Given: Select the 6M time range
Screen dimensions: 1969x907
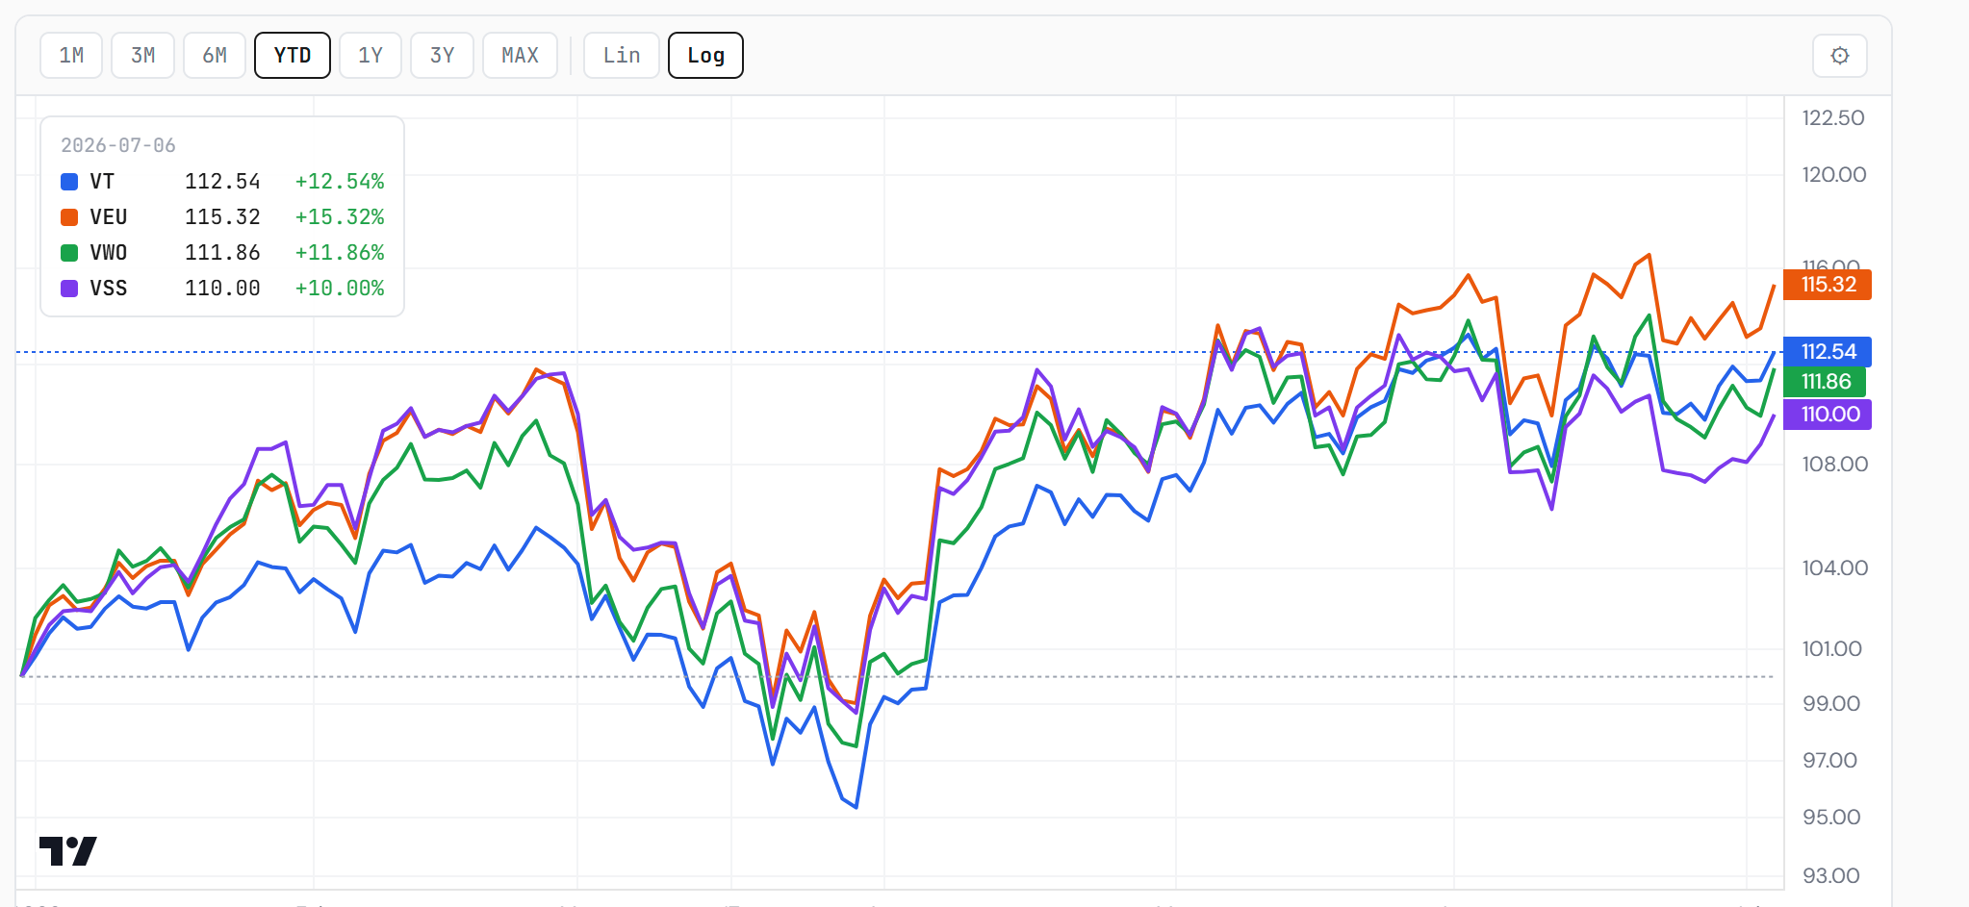Looking at the screenshot, I should click(215, 56).
